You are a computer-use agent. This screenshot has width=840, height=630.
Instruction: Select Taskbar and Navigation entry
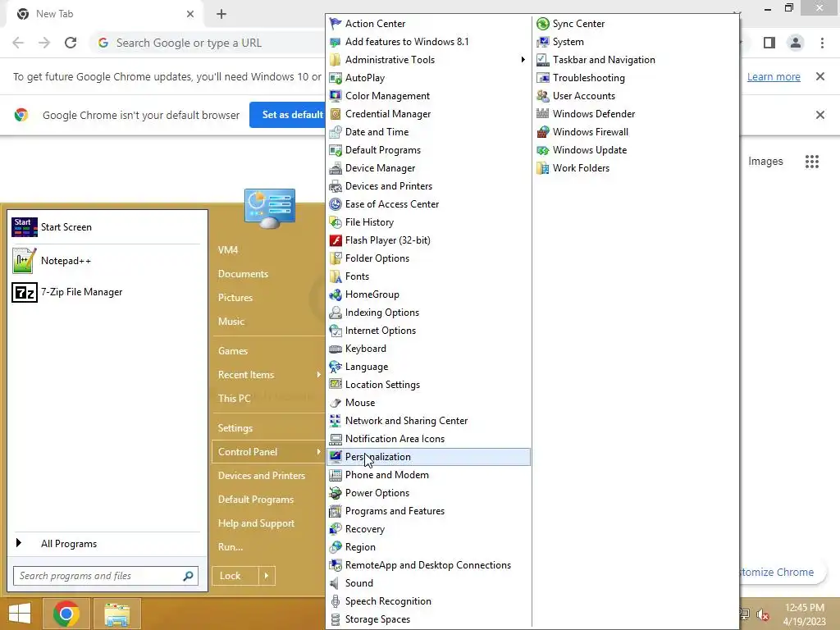pos(636,59)
